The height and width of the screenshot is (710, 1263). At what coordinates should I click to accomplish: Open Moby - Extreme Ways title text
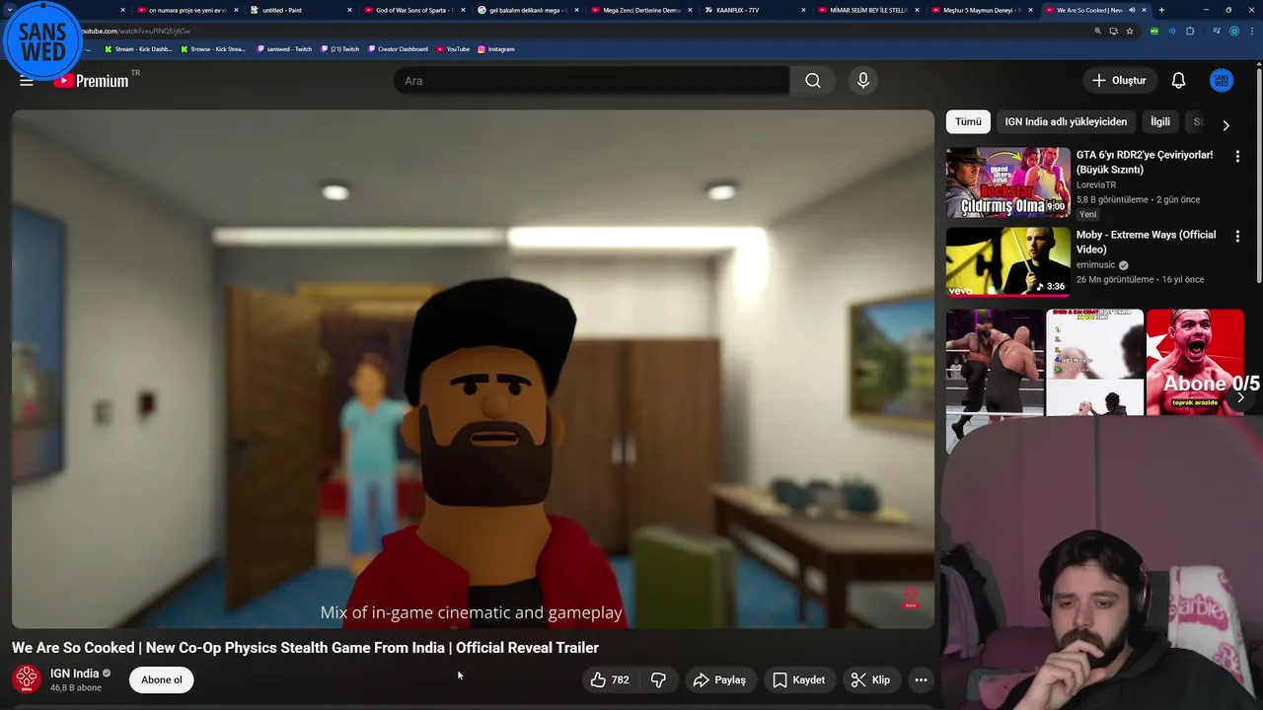pyautogui.click(x=1146, y=243)
